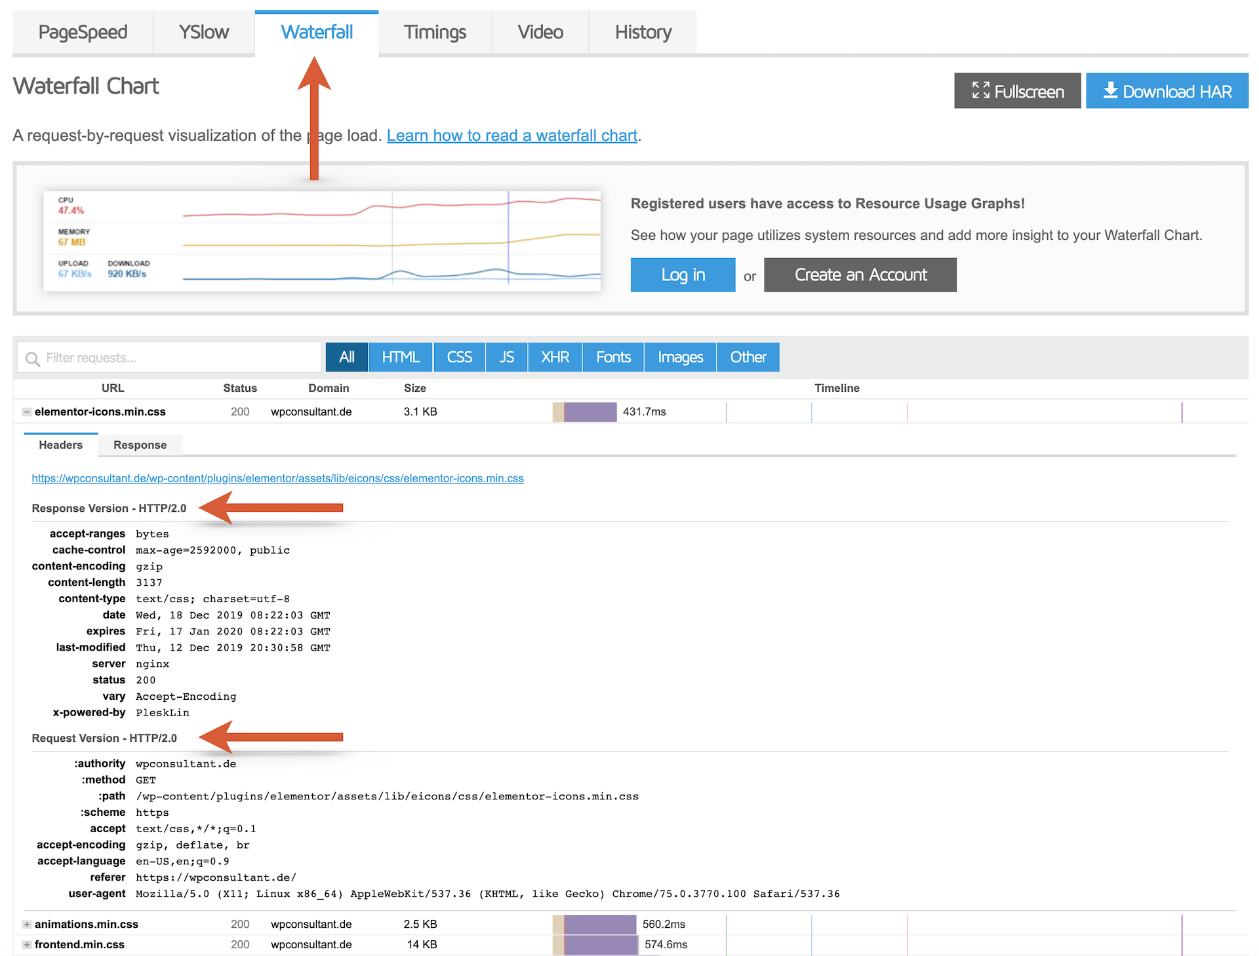The image size is (1259, 956).
Task: Select the Waterfall tab
Action: pyautogui.click(x=317, y=32)
